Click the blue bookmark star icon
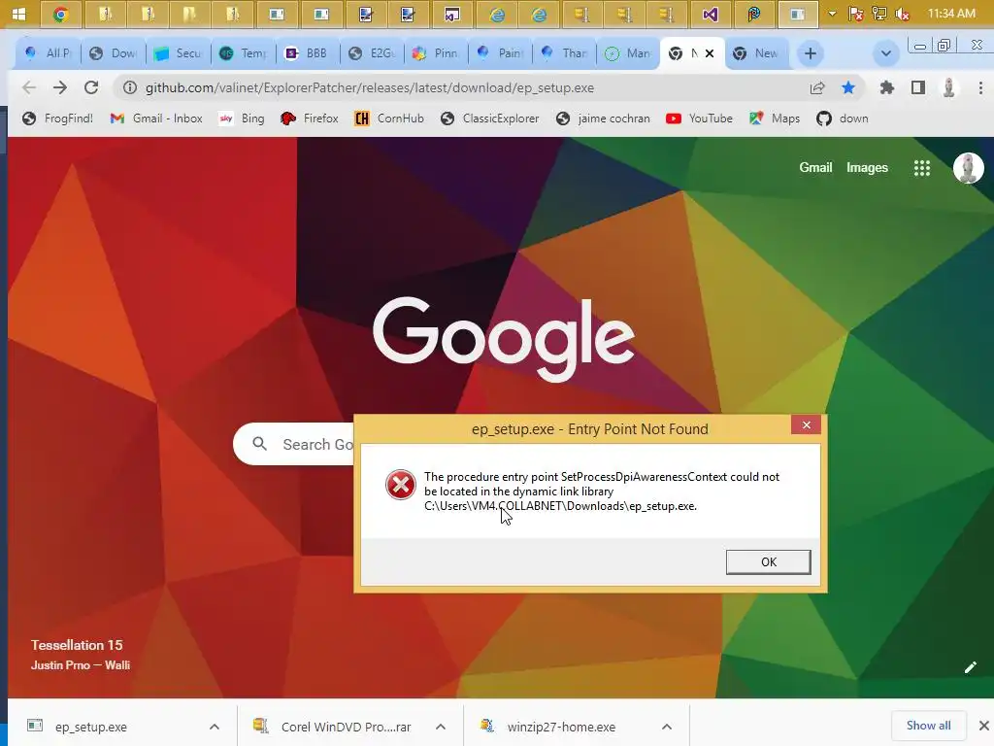 pos(848,87)
